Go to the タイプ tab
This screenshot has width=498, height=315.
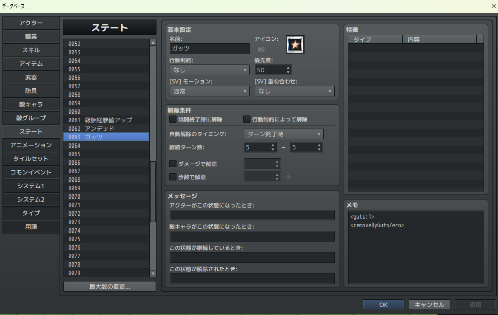[x=31, y=213]
